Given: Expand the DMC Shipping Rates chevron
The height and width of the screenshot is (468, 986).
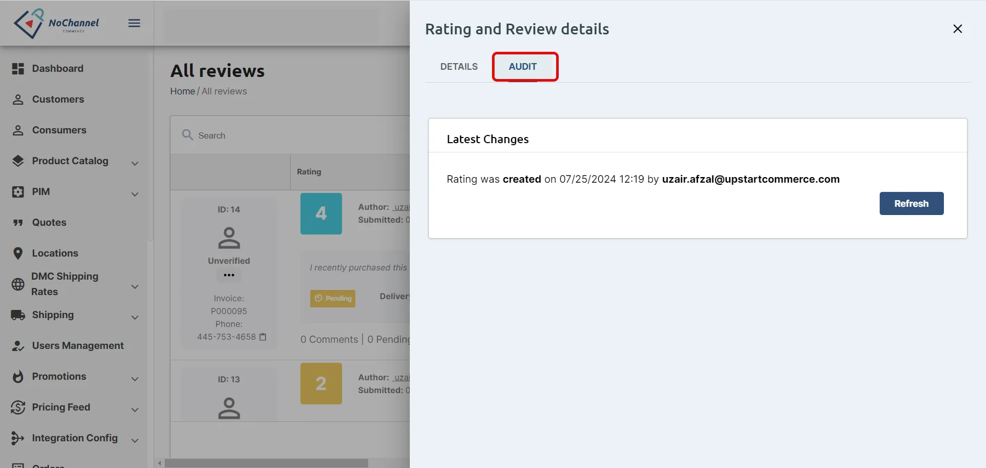Looking at the screenshot, I should point(135,287).
